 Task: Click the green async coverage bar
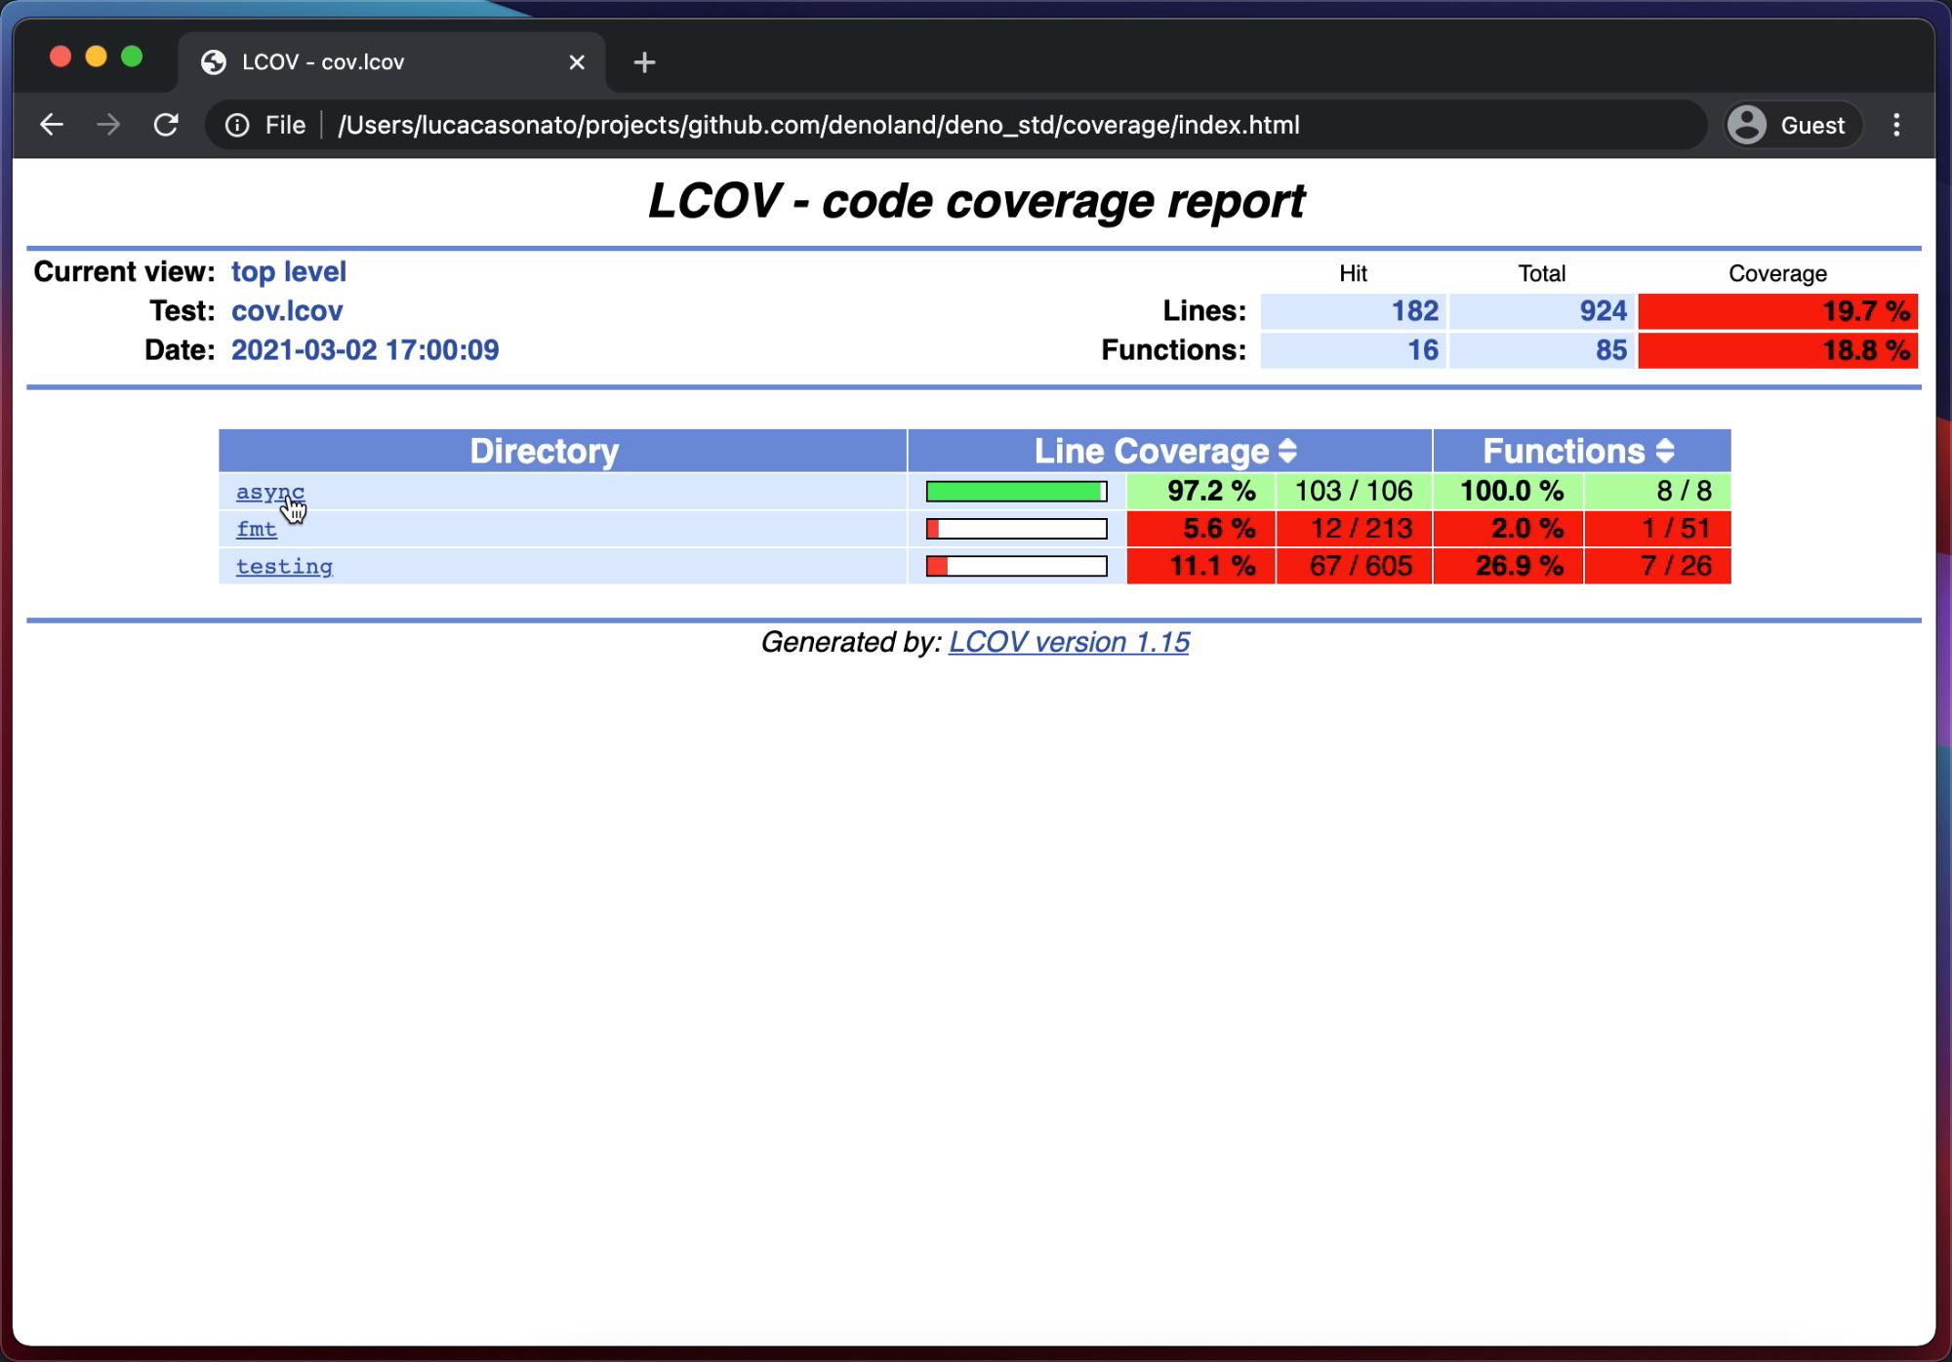pos(1016,492)
